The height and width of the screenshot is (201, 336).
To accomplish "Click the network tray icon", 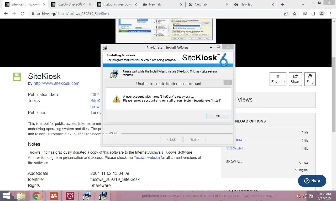I will pos(305,196).
